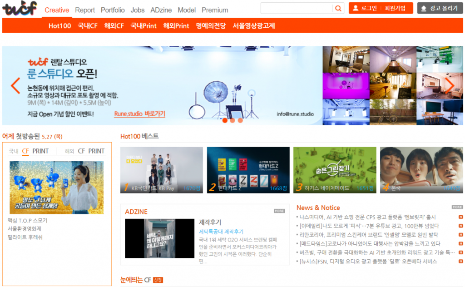Click the upload ad icon
This screenshot has height=287, width=465.
pyautogui.click(x=424, y=8)
